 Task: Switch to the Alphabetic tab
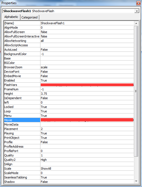(11, 17)
